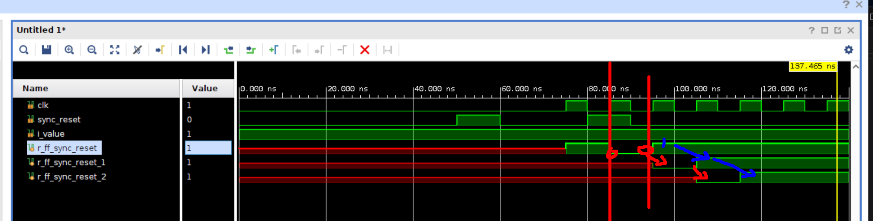Click the value cell of r_ff_sync_reset_2

pyautogui.click(x=208, y=176)
